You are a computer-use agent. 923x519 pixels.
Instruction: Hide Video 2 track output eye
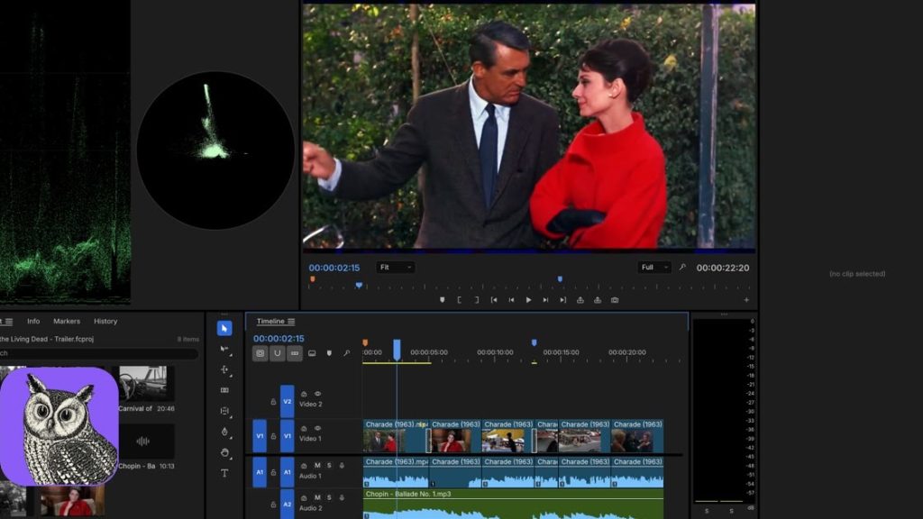[317, 394]
